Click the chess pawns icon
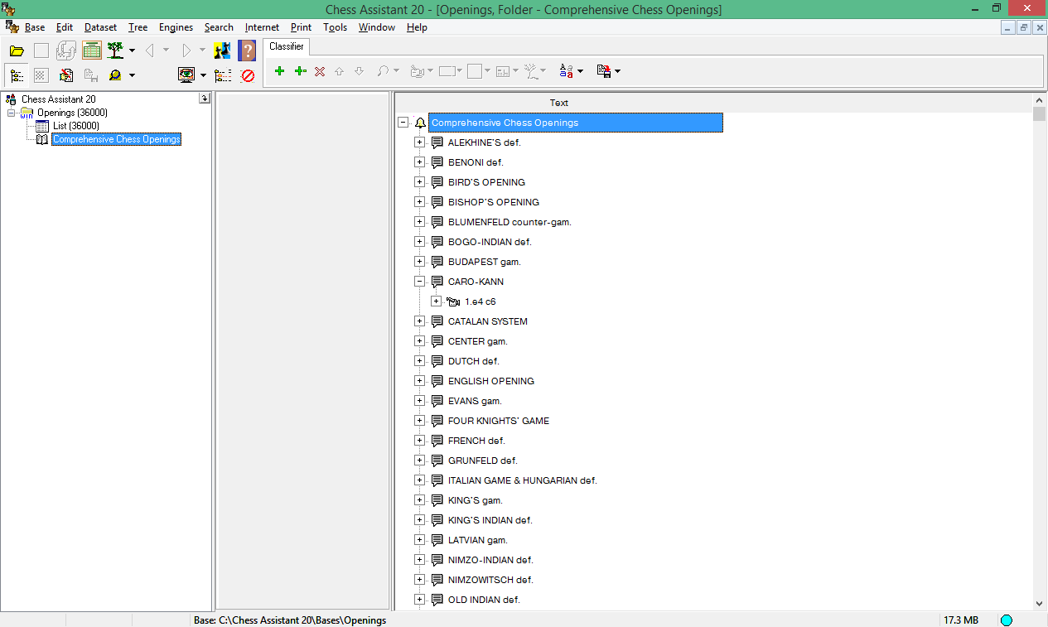Screen dimensions: 1048x627 [x=222, y=51]
